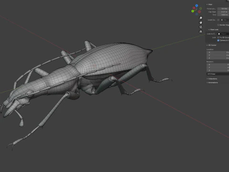Viewport: 229px width, 172px height.
Task: Enable the Render Region checkbox
Action: [218, 25]
